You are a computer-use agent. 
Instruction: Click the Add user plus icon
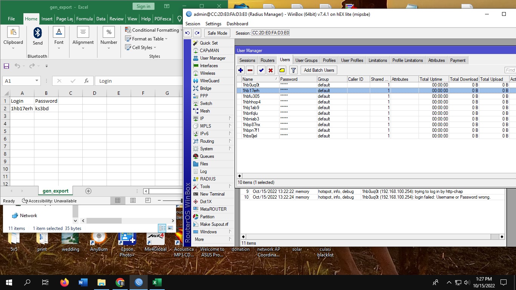point(241,70)
